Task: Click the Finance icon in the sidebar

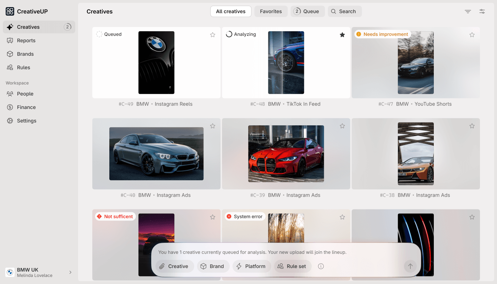Action: point(10,107)
